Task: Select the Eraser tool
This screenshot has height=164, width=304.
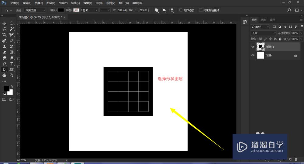Action: coord(4,52)
